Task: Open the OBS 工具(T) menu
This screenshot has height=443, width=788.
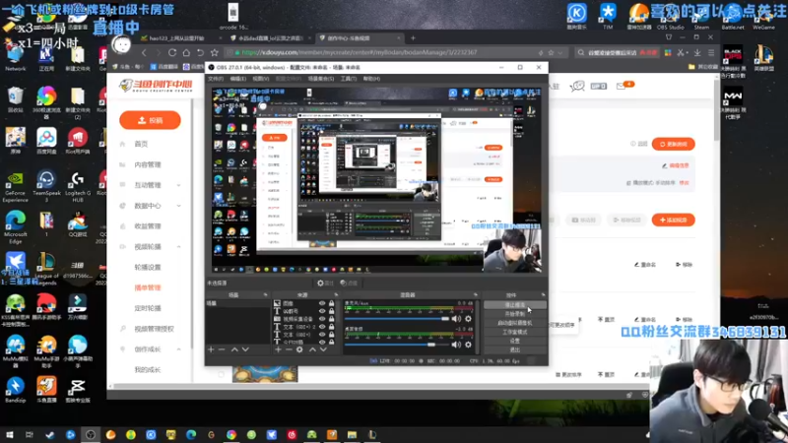Action: [349, 79]
